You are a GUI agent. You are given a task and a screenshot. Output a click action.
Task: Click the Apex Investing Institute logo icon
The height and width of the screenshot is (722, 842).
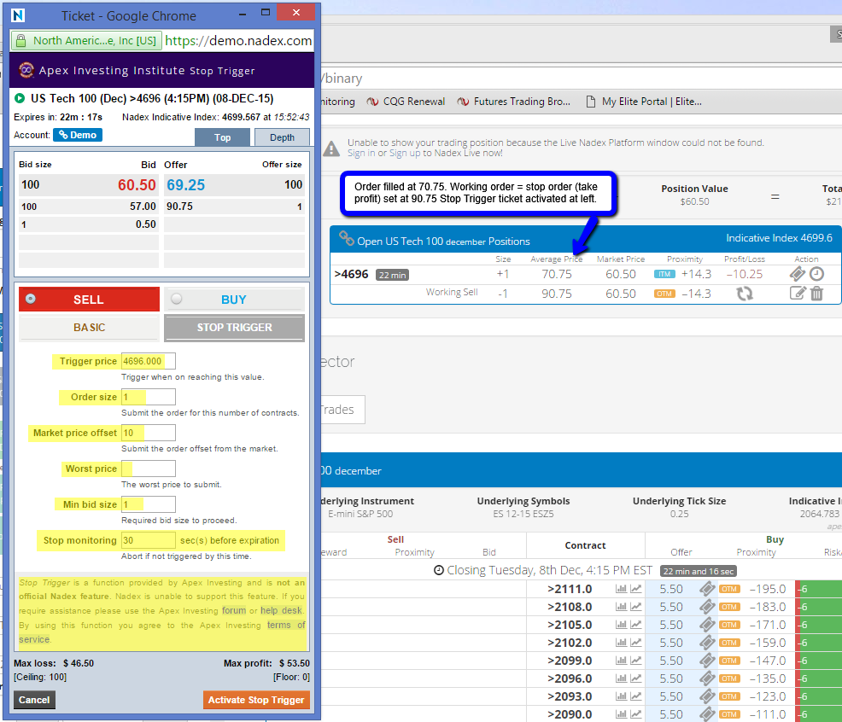[x=26, y=70]
